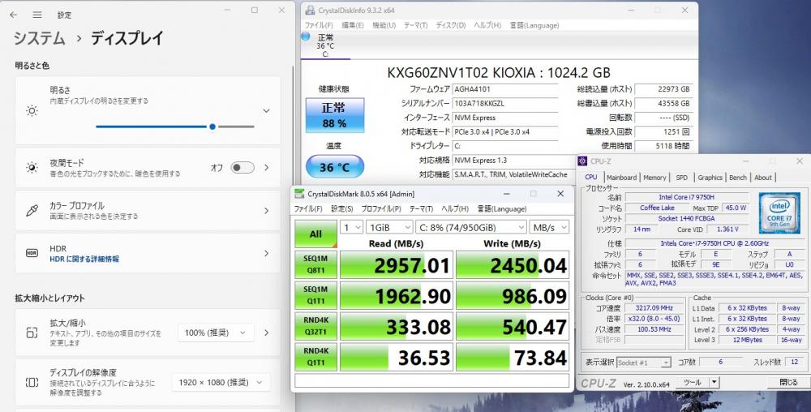Image resolution: width=811 pixels, height=412 pixels.
Task: Open scale 100% dropdown
Action: click(216, 333)
